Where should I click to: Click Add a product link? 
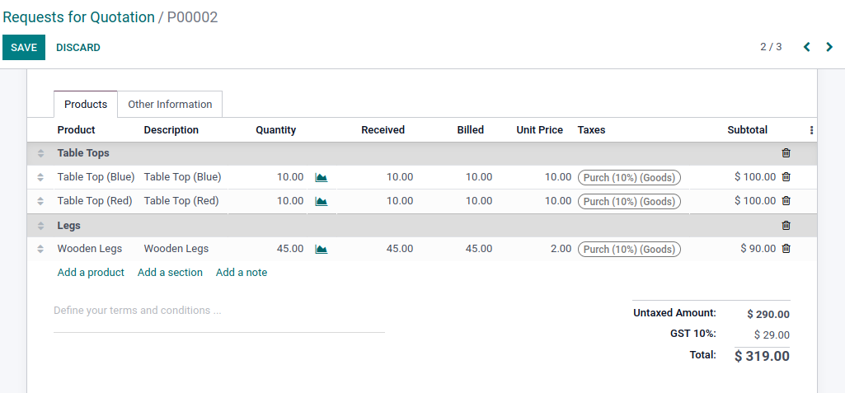pos(91,273)
